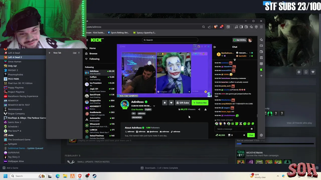This screenshot has height=180, width=321.
Task: Open the Kick hamburger menu
Action: 87,40
